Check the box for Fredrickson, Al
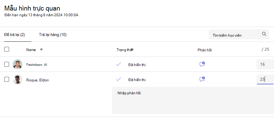Viewport: 274px width, 118px height. click(7, 64)
